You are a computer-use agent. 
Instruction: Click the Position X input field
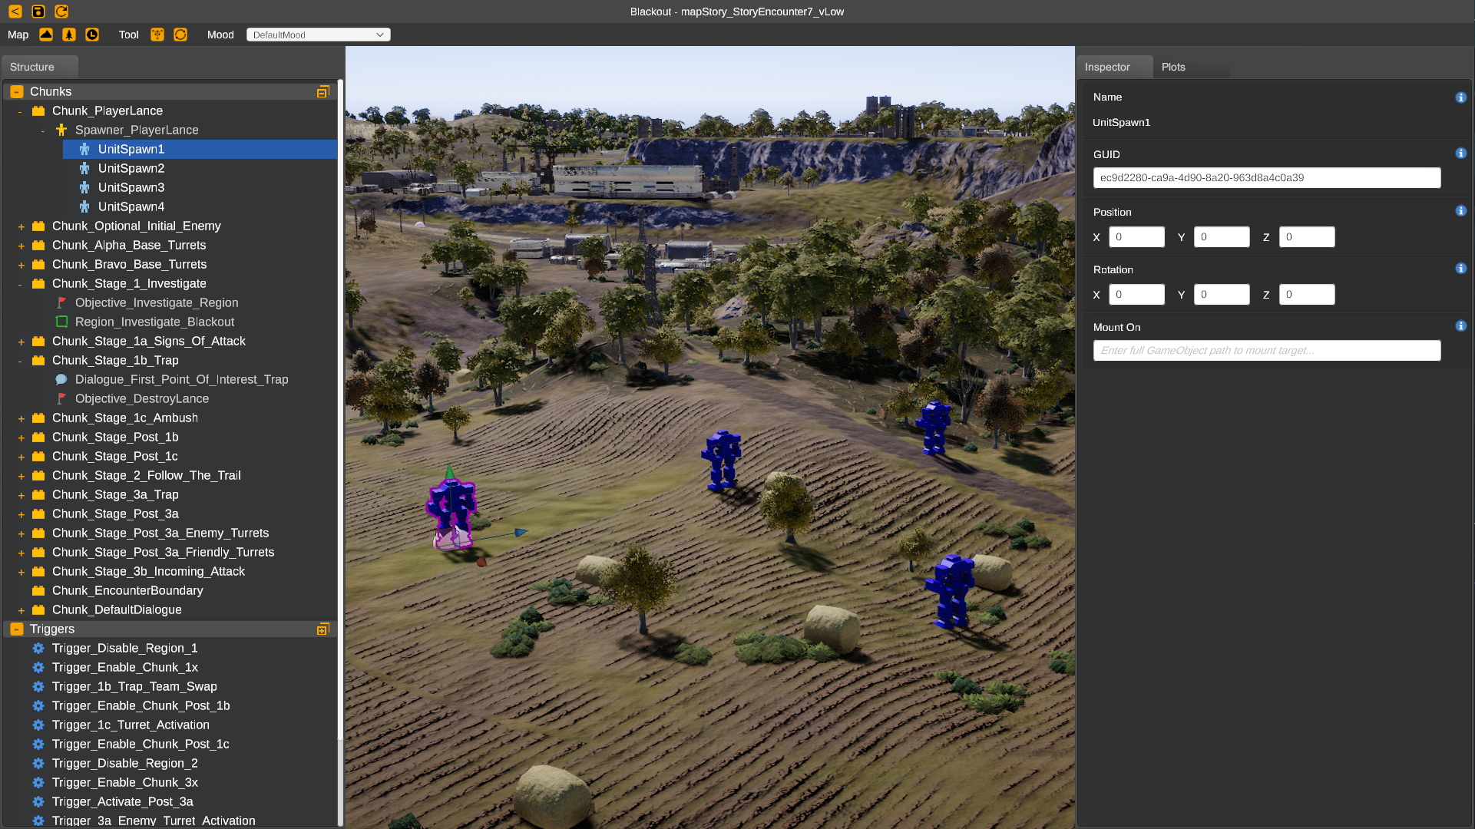tap(1136, 236)
